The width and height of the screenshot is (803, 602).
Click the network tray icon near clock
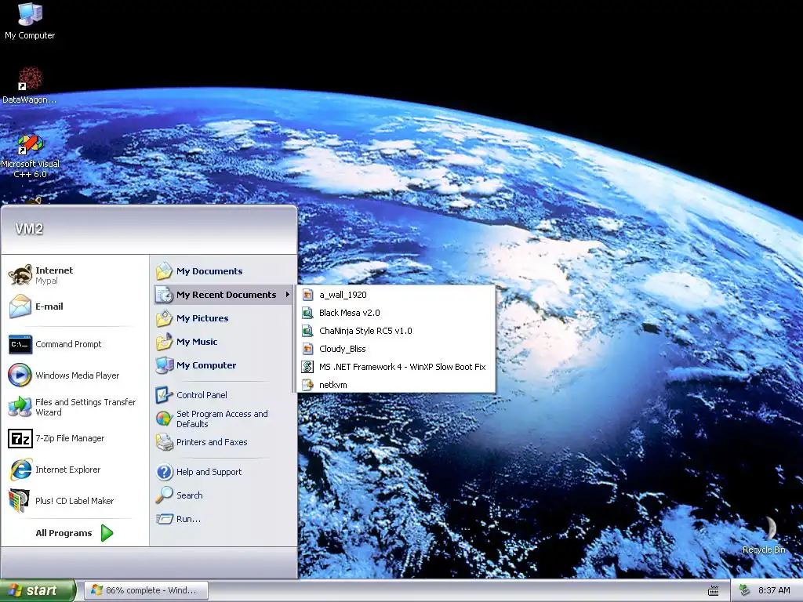pos(745,590)
